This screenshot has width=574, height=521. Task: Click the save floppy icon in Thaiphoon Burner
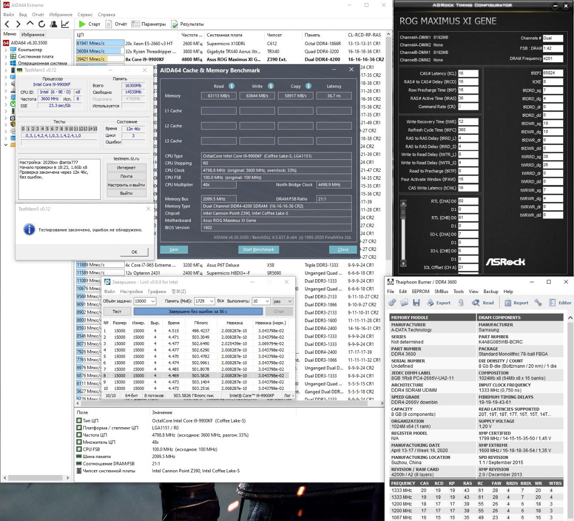click(x=416, y=303)
